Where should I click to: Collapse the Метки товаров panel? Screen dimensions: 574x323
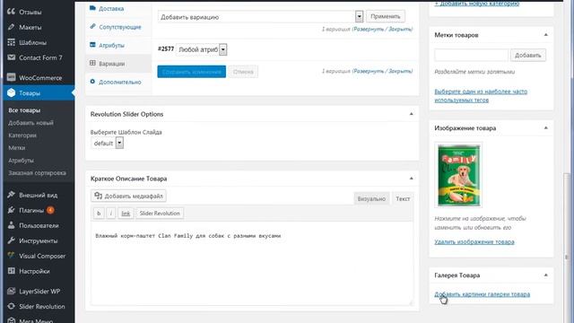click(546, 35)
